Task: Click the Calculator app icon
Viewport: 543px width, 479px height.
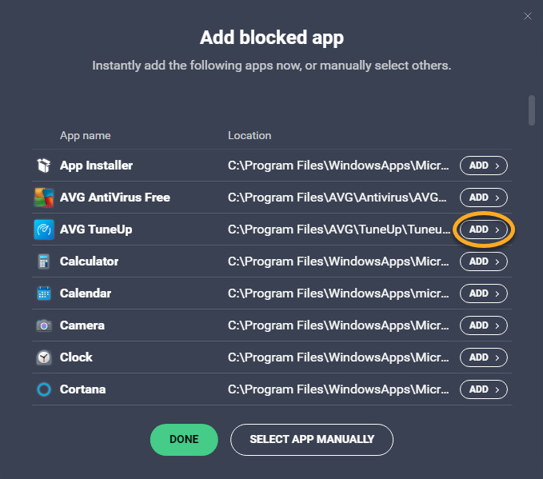Action: (43, 261)
